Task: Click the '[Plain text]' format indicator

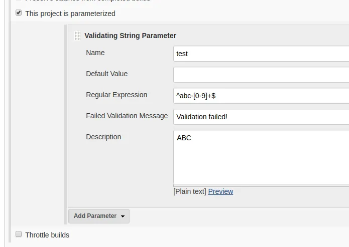Action: tap(190, 191)
